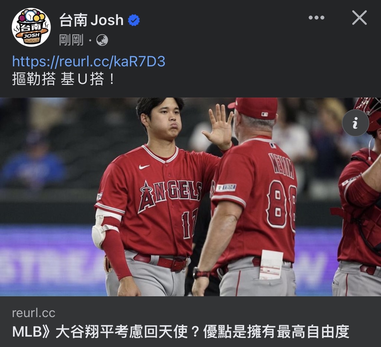Screen dimensions: 381x347
Task: Open the 台南 Josh page name
Action: 92,20
